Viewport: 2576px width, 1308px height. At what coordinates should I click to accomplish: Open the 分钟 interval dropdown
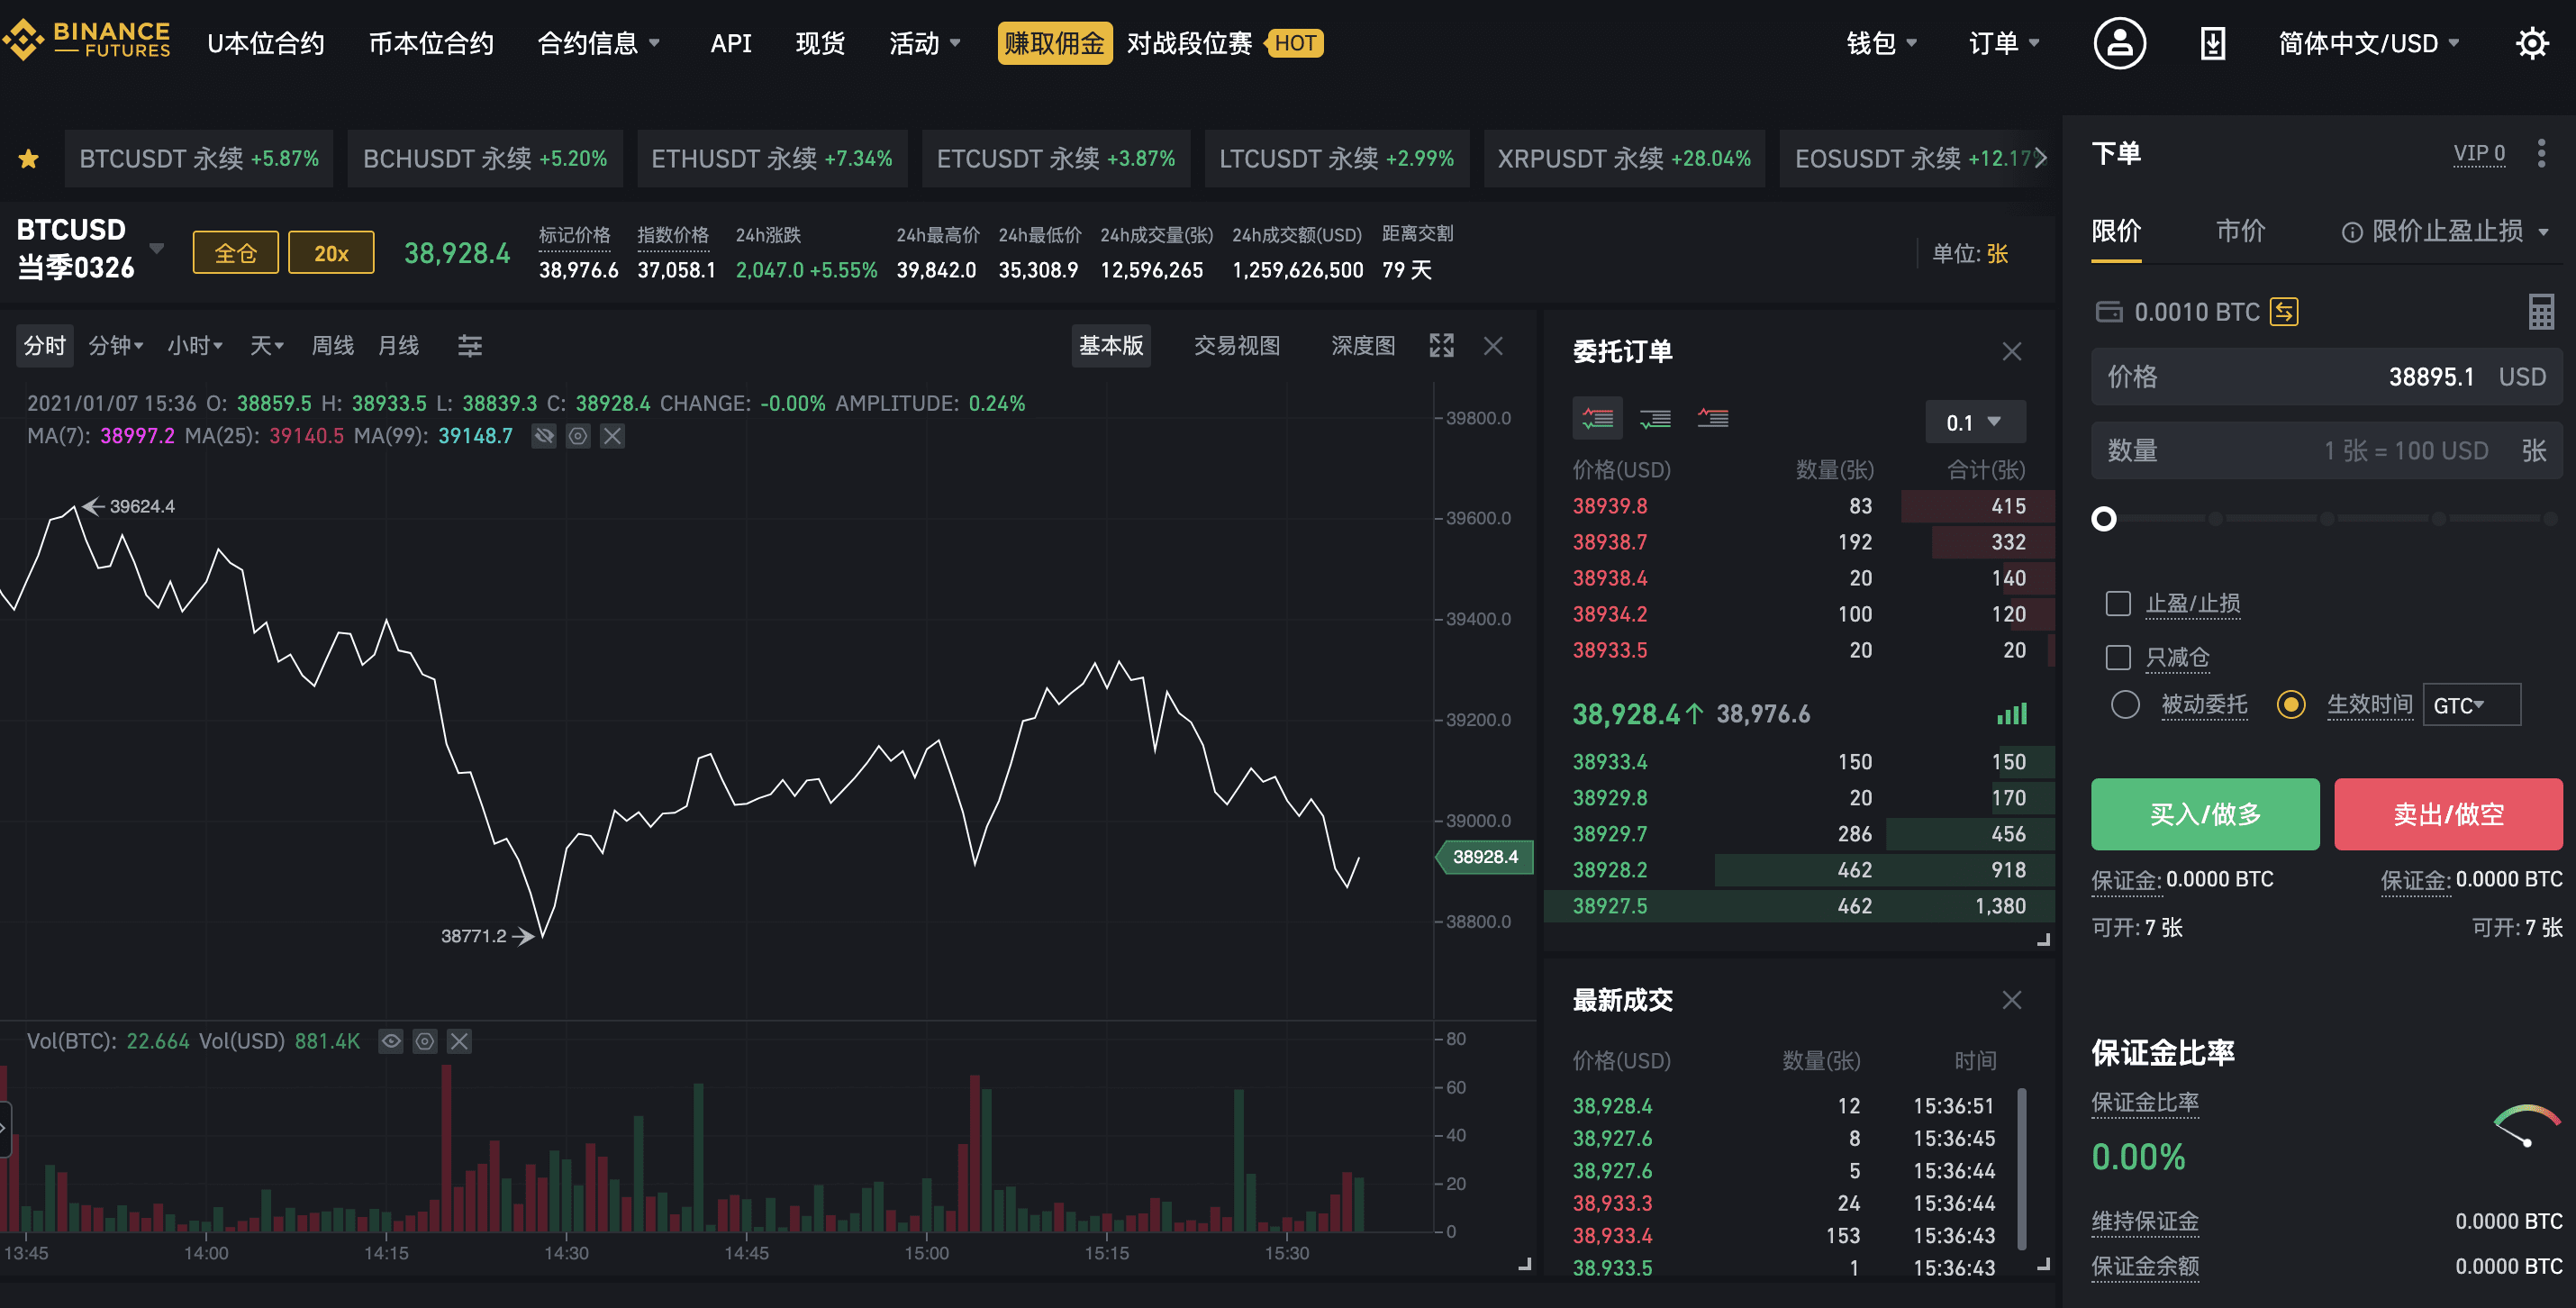pyautogui.click(x=116, y=346)
